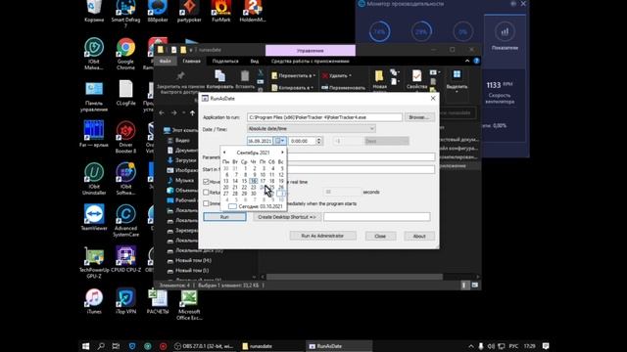627x352 pixels.
Task: Click the Run button
Action: [224, 217]
